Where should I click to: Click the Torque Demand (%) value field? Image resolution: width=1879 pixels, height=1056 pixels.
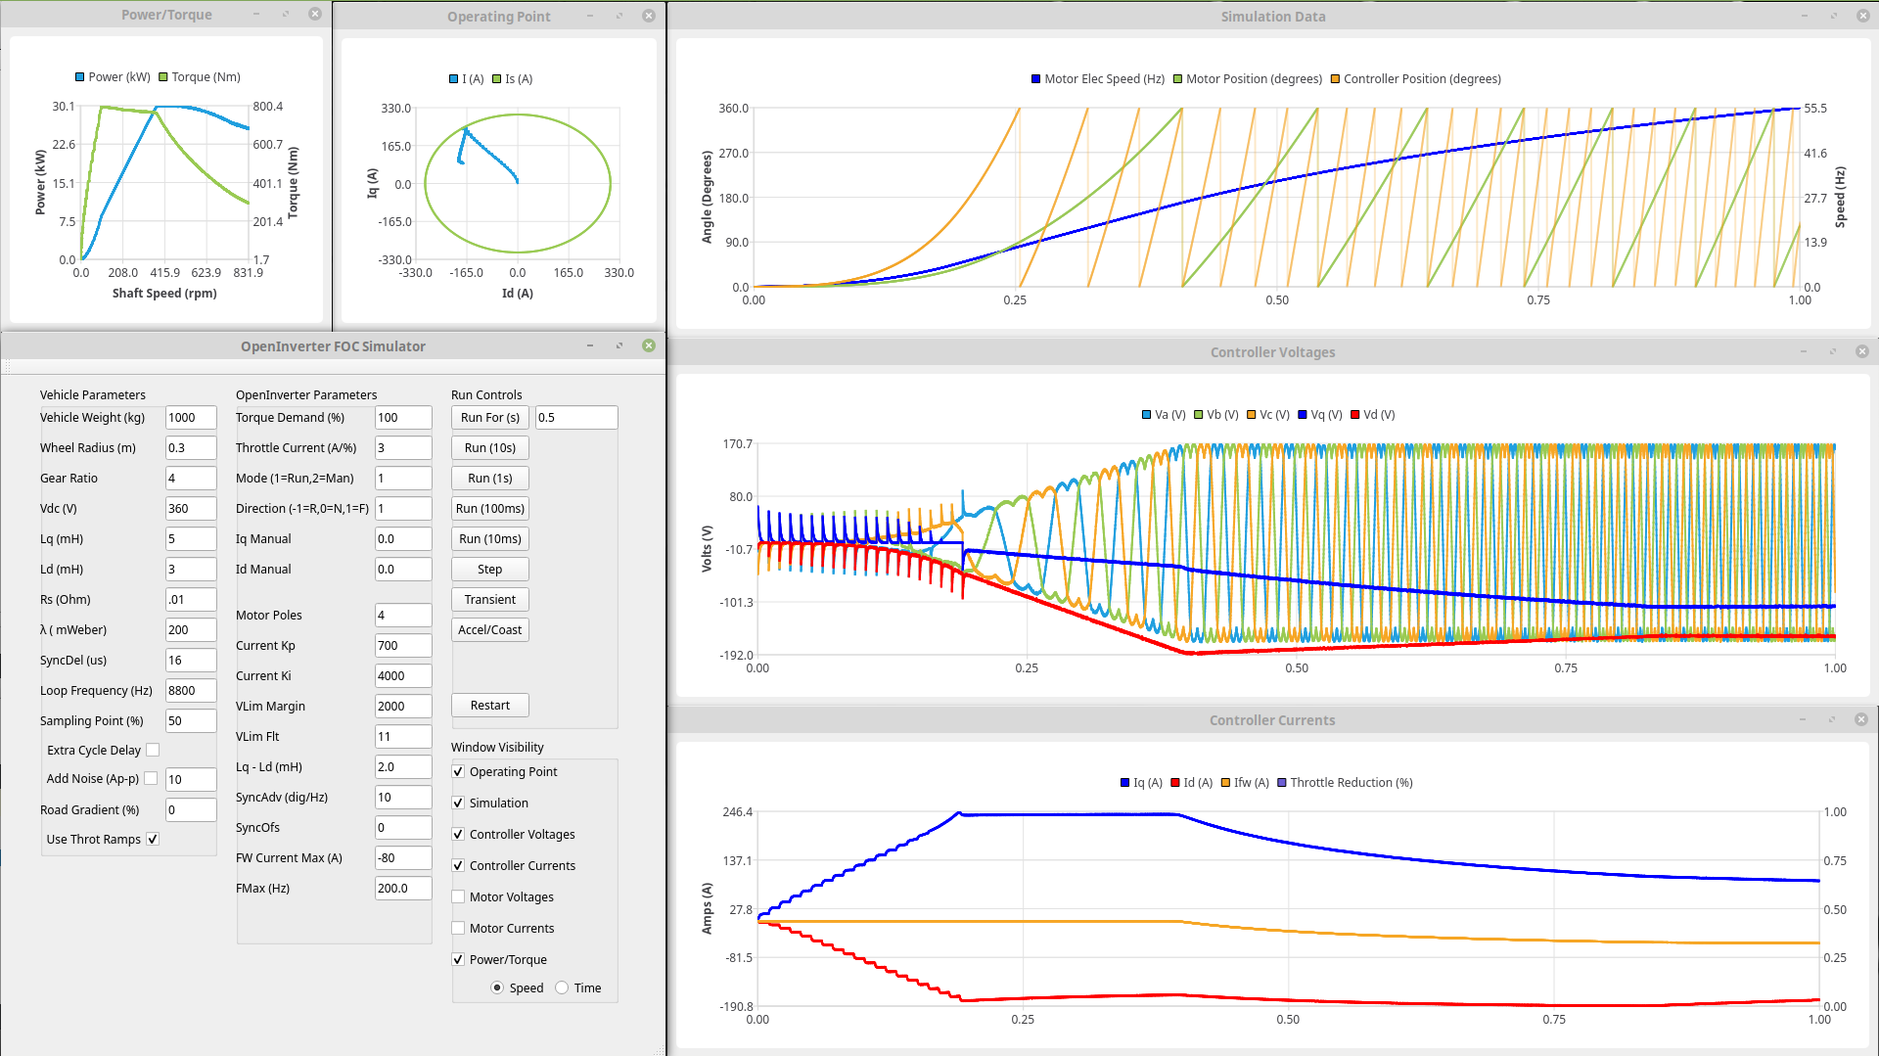coord(402,417)
